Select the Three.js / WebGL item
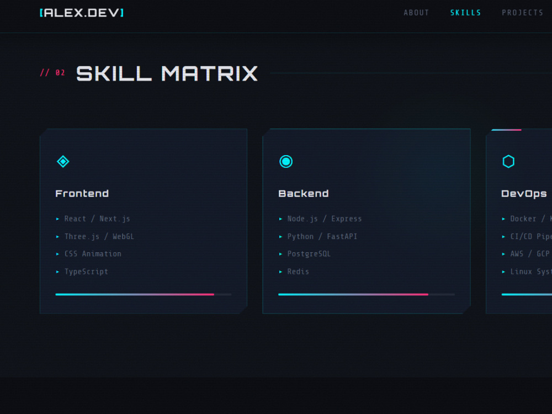 click(99, 237)
